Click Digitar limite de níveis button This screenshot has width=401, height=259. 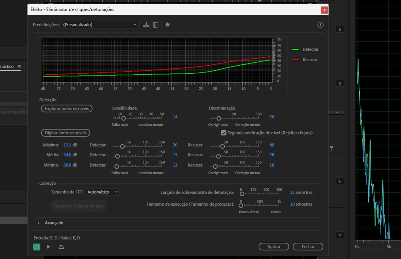66,133
